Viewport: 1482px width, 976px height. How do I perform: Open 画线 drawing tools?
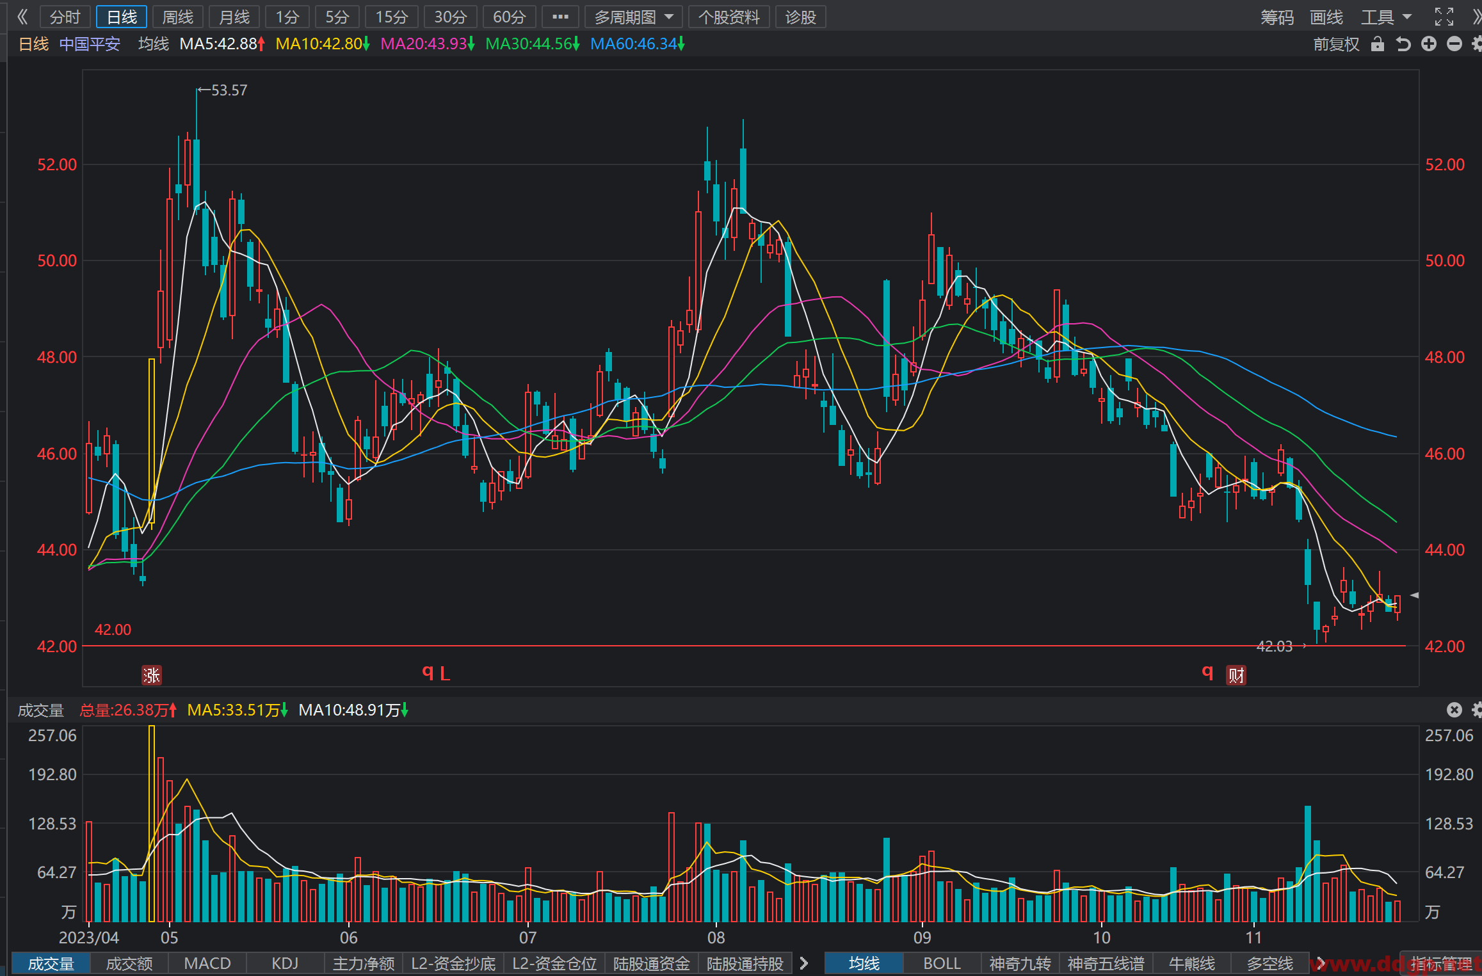tap(1326, 17)
